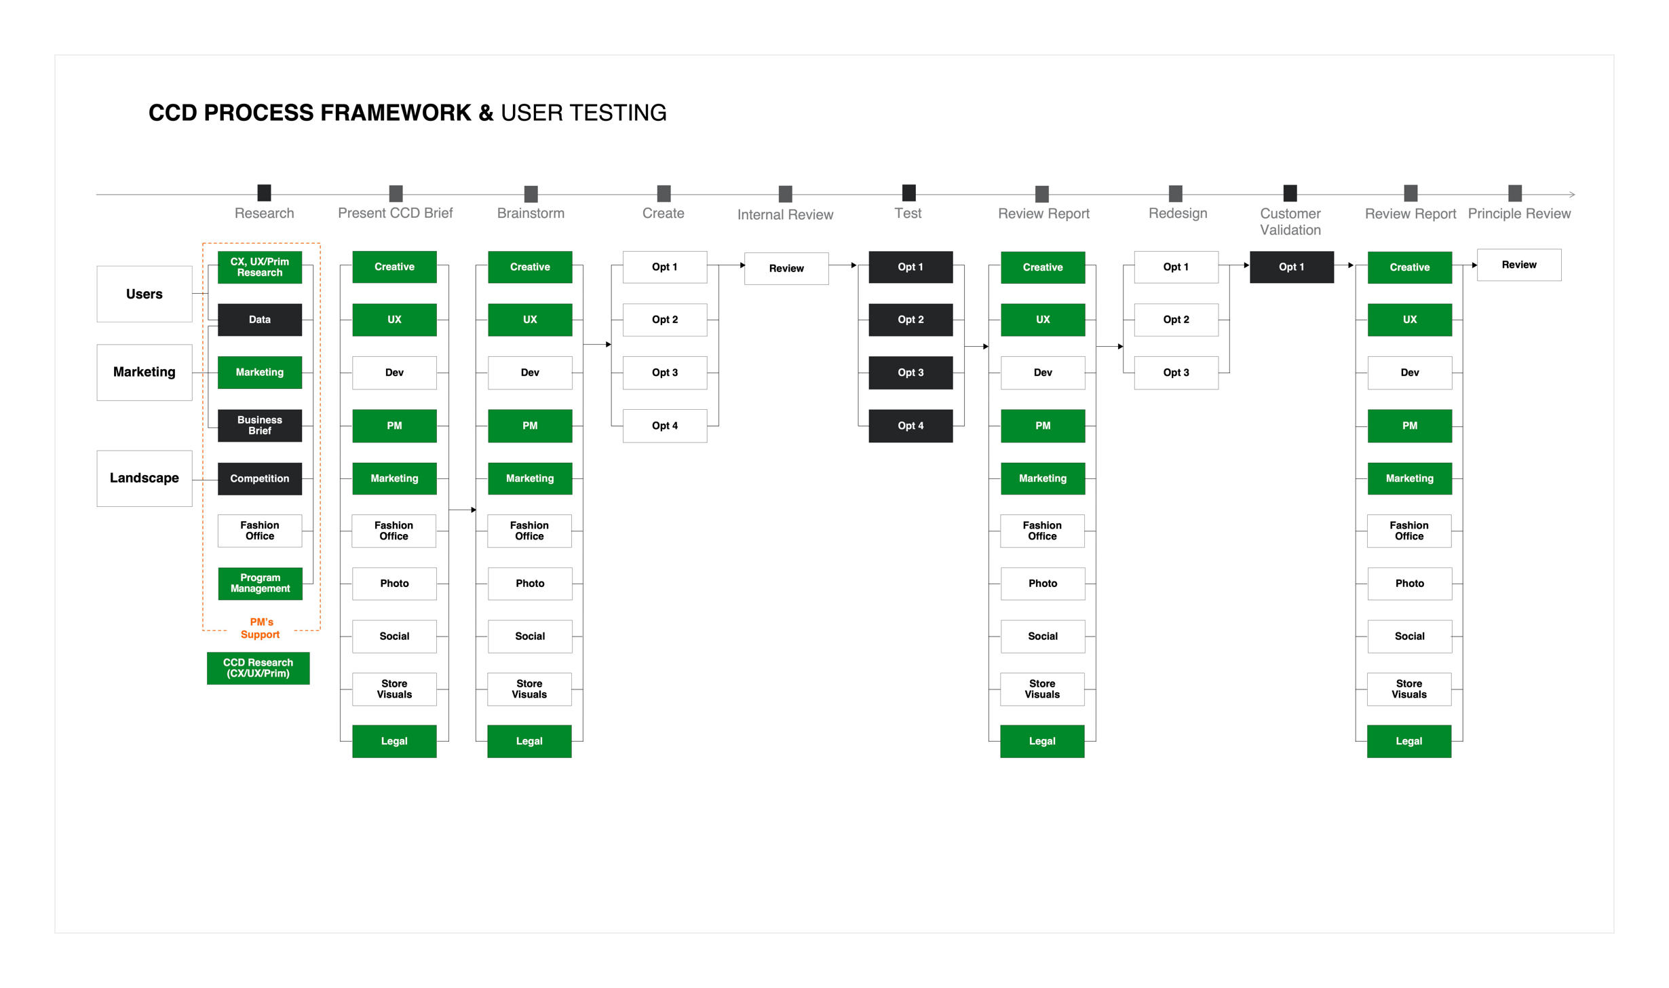Click the CCD Research (CX/UX/Prim) box
The image size is (1669, 988).
coord(258,668)
